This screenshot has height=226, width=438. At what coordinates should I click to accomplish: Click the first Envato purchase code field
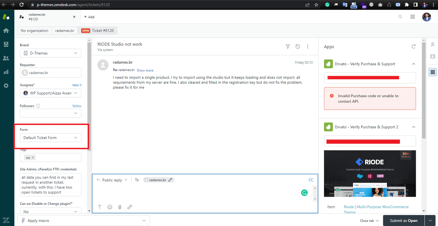[370, 78]
